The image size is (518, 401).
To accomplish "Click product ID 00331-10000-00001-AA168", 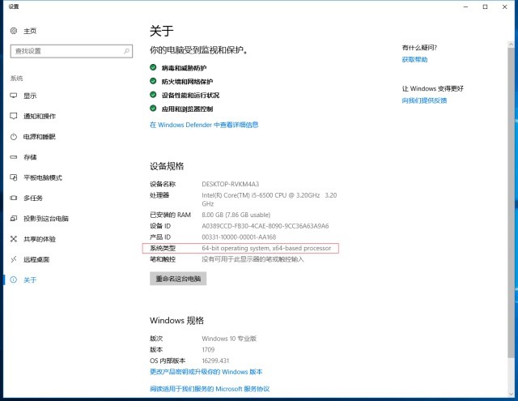I will pyautogui.click(x=239, y=237).
